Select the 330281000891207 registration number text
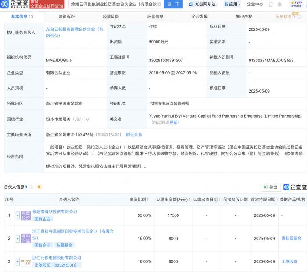The height and width of the screenshot is (272, 307). click(166, 60)
